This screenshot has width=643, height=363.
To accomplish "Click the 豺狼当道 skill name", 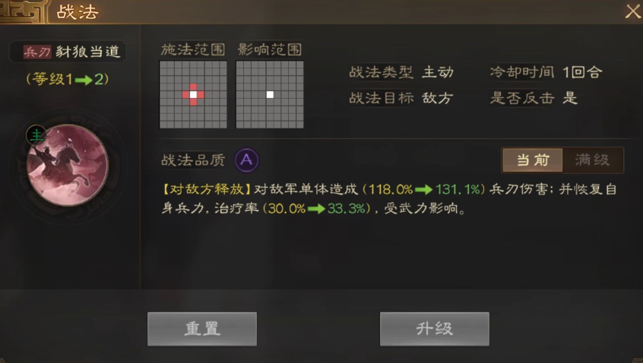I will (x=87, y=52).
